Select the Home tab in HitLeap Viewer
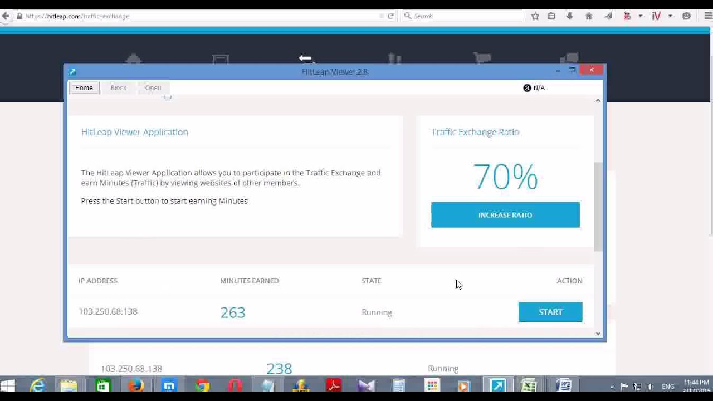This screenshot has height=401, width=713. 84,87
